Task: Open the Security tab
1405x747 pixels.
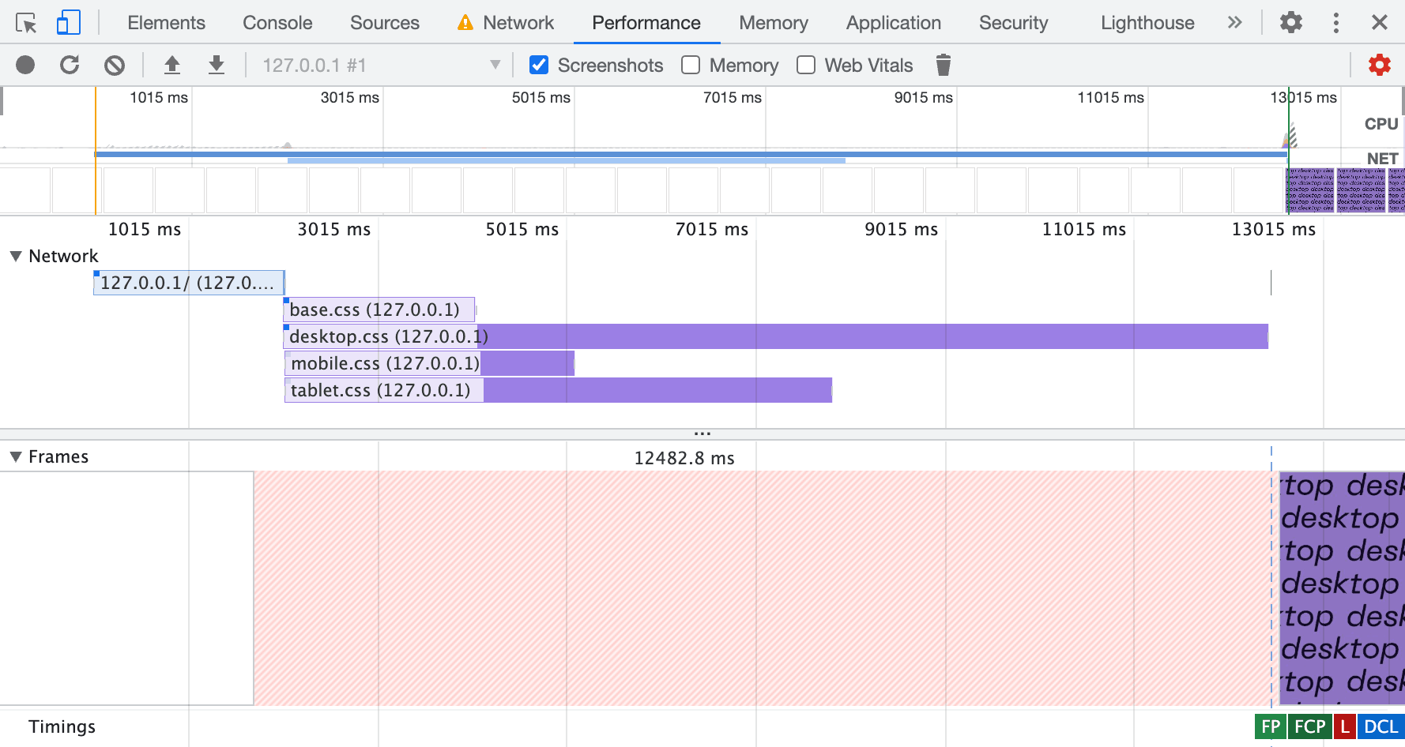Action: point(1014,23)
